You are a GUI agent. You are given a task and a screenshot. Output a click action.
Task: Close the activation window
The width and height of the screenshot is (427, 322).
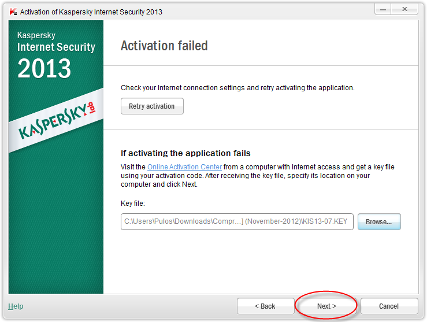pos(404,9)
